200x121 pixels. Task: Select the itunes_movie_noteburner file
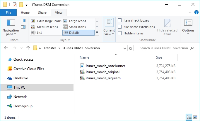pos(105,66)
